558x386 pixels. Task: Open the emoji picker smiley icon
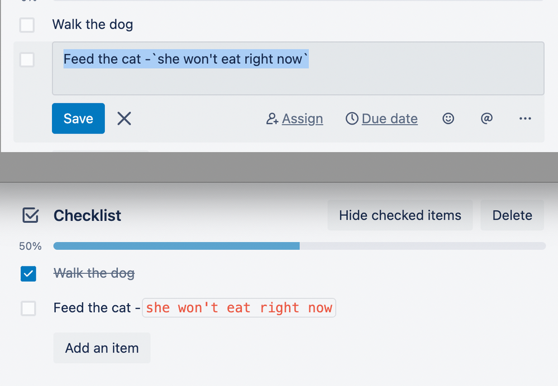(448, 118)
